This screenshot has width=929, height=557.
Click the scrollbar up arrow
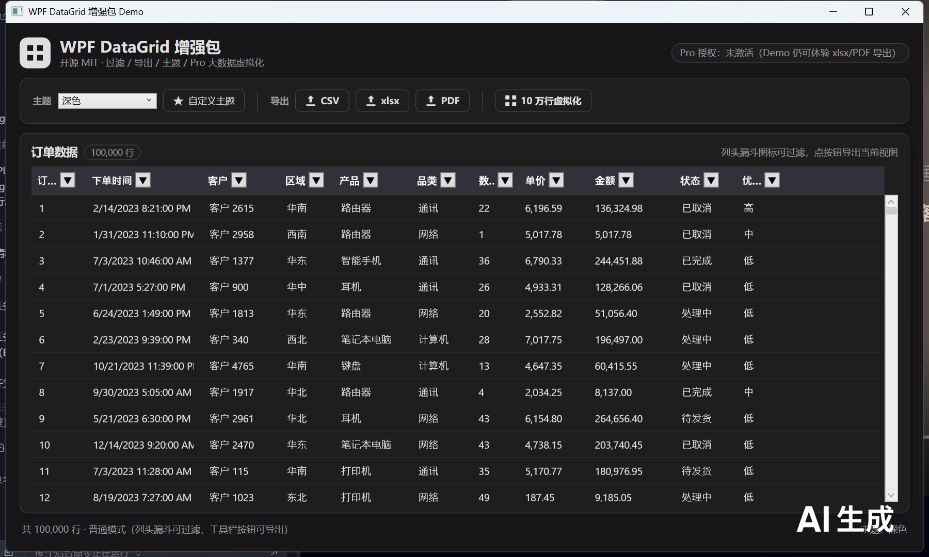point(891,202)
